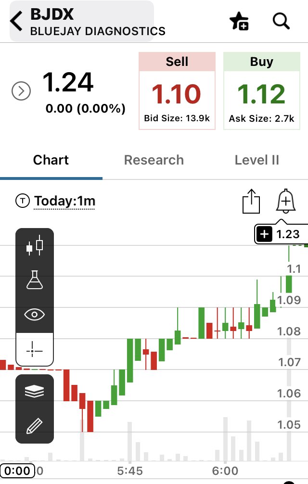Image resolution: width=308 pixels, height=484 pixels.
Task: Switch to the Research tab
Action: pos(154,160)
